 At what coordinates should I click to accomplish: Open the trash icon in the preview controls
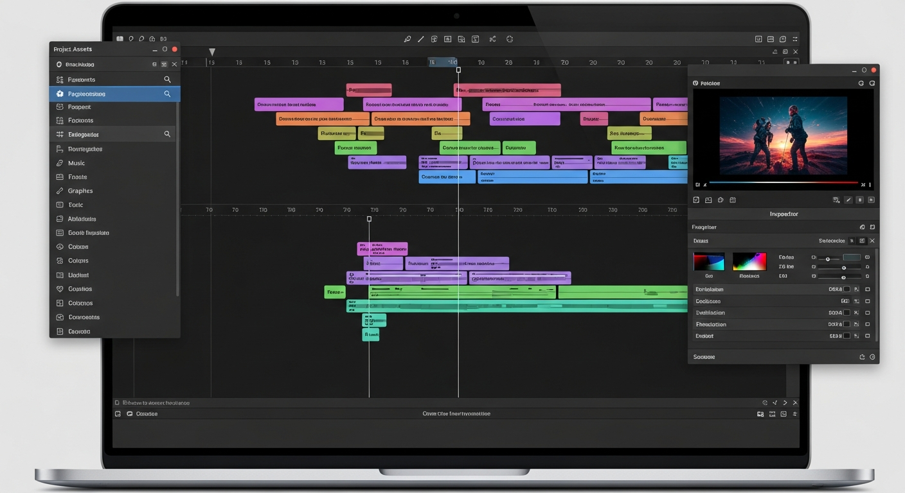click(859, 200)
